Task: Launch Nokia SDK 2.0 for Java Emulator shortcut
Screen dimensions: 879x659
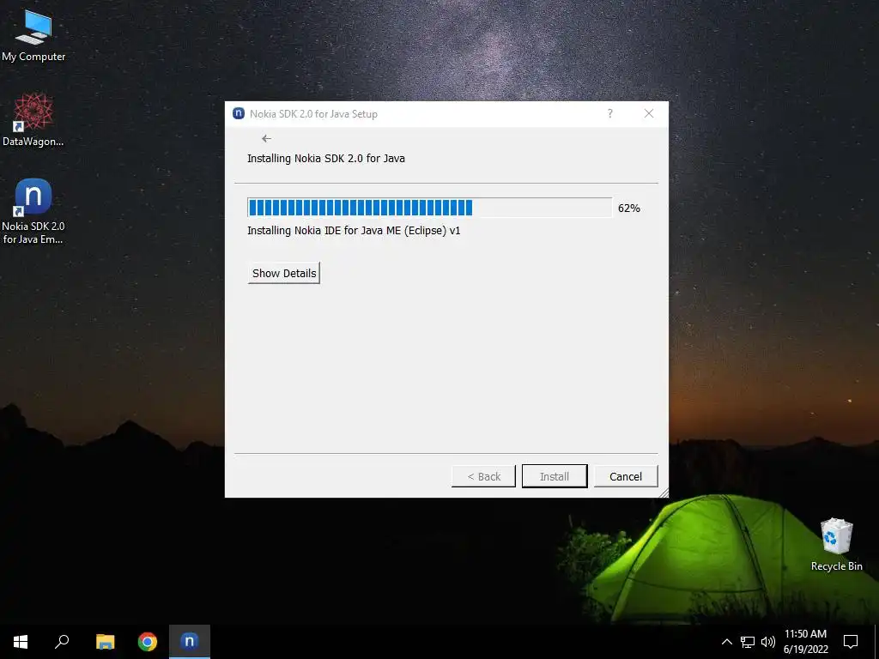Action: (x=33, y=211)
